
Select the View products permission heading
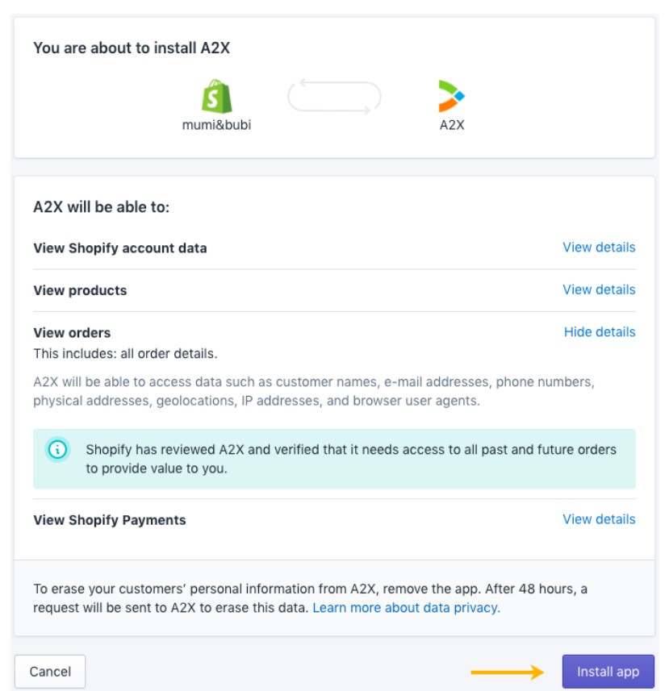click(x=80, y=290)
